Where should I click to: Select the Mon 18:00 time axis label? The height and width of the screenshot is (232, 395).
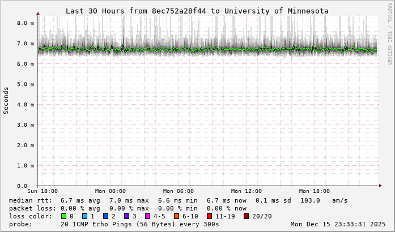[314, 191]
